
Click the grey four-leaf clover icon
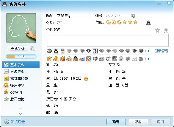coord(128,59)
